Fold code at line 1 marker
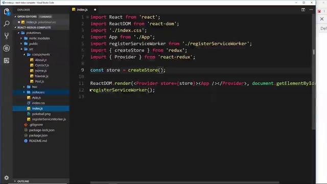Image resolution: width=327 pixels, height=184 pixels. click(87, 17)
